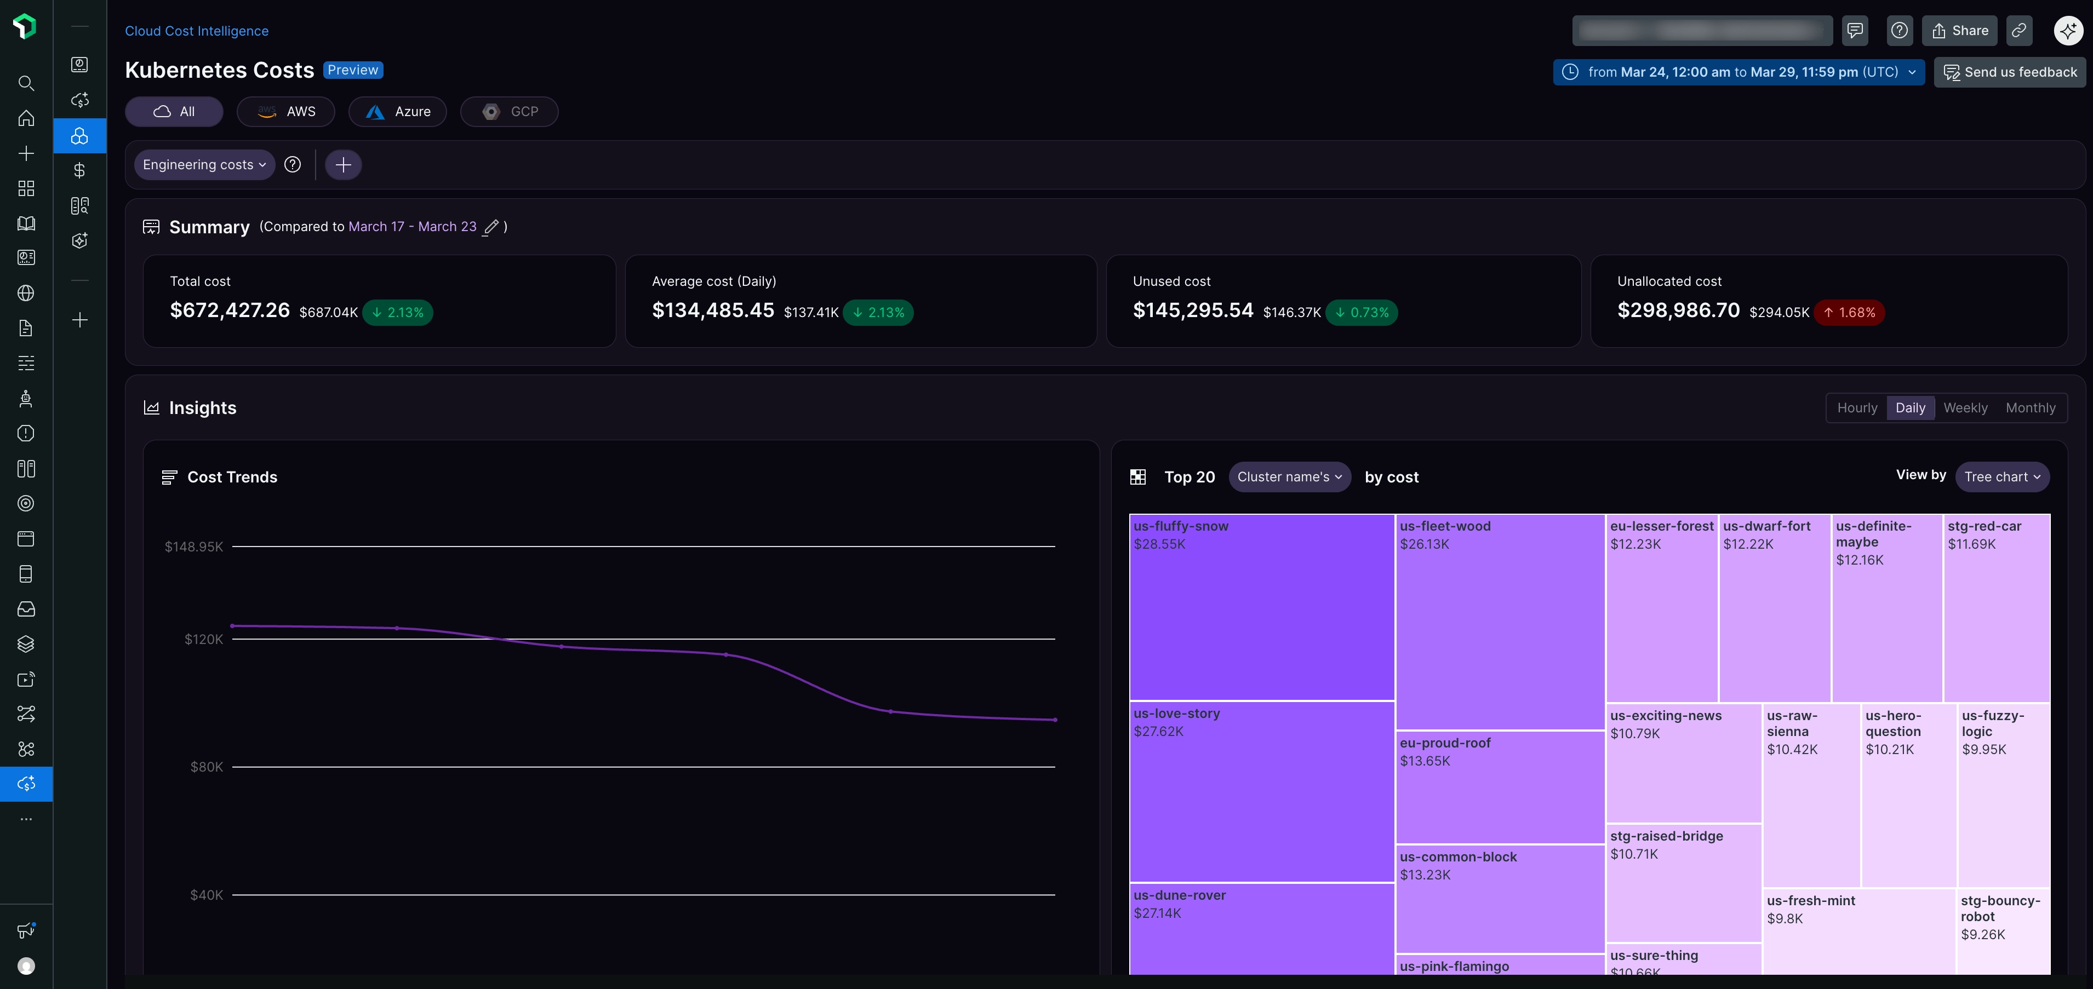The image size is (2093, 989).
Task: Click the March 17 - March 23 comparison link
Action: pos(412,227)
